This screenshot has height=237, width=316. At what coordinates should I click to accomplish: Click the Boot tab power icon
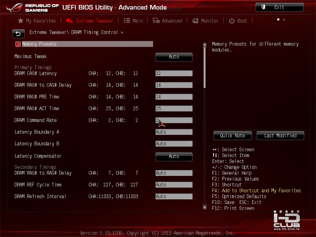tap(232, 21)
